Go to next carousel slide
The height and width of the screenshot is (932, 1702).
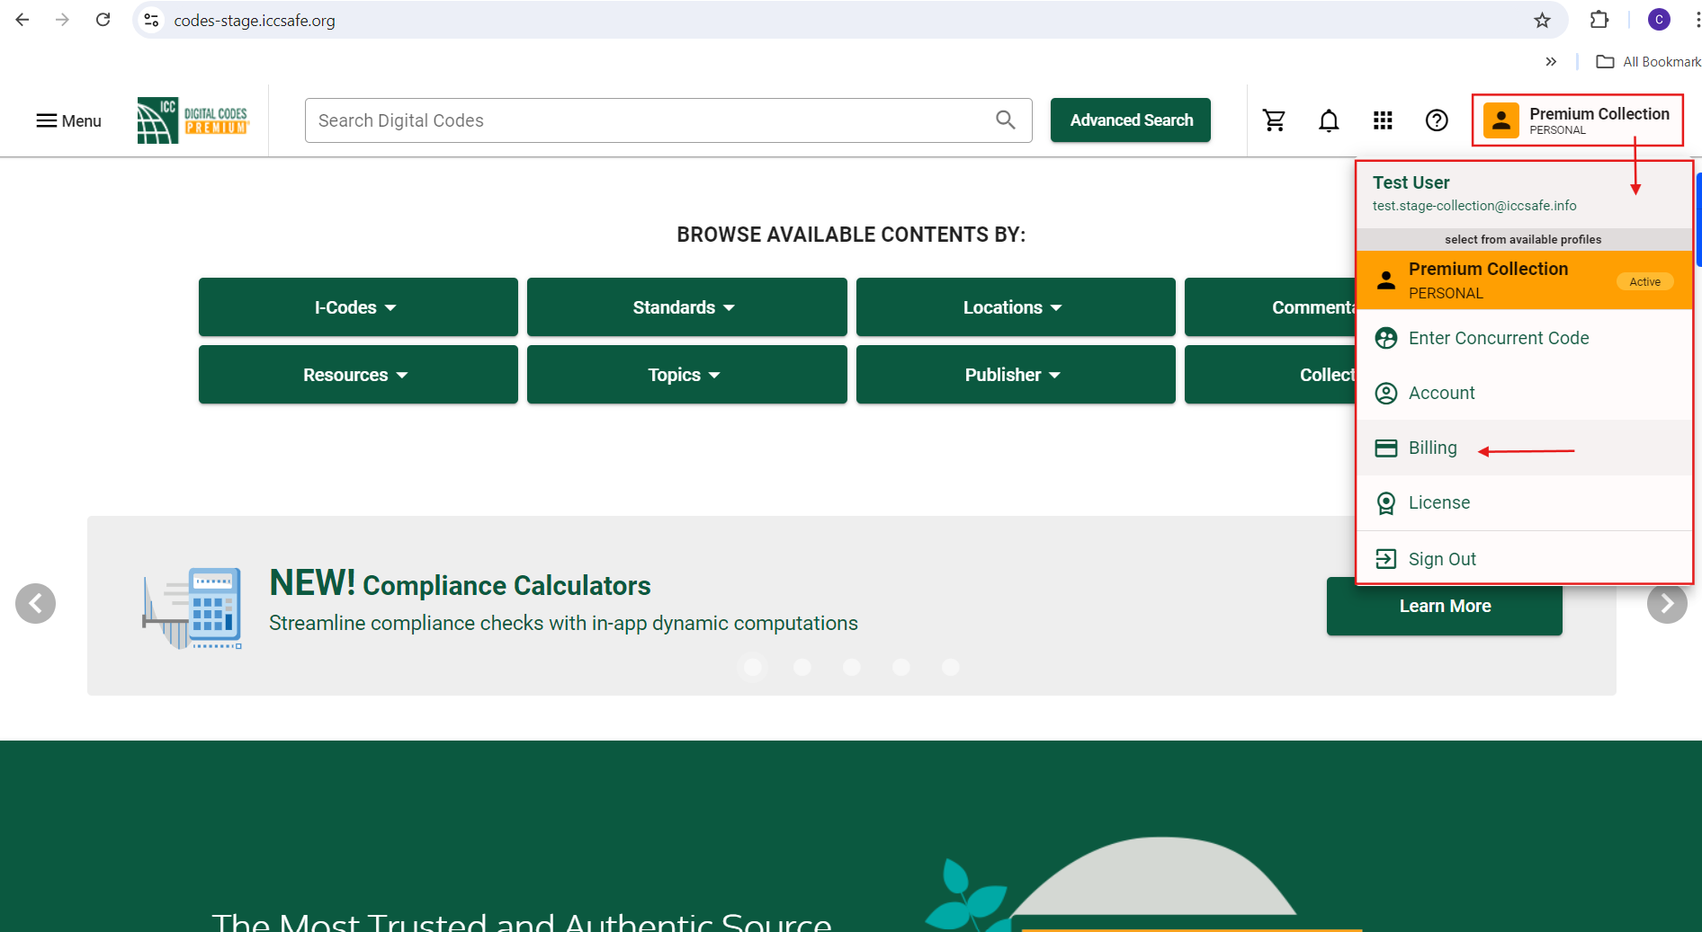click(1667, 604)
